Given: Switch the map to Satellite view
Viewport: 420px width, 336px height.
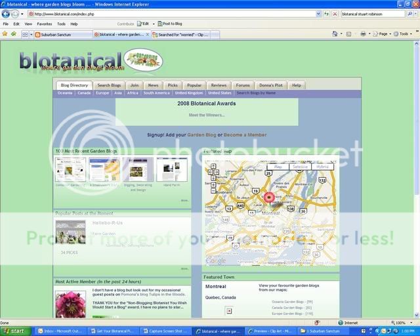Looking at the screenshot, I should pyautogui.click(x=300, y=167).
